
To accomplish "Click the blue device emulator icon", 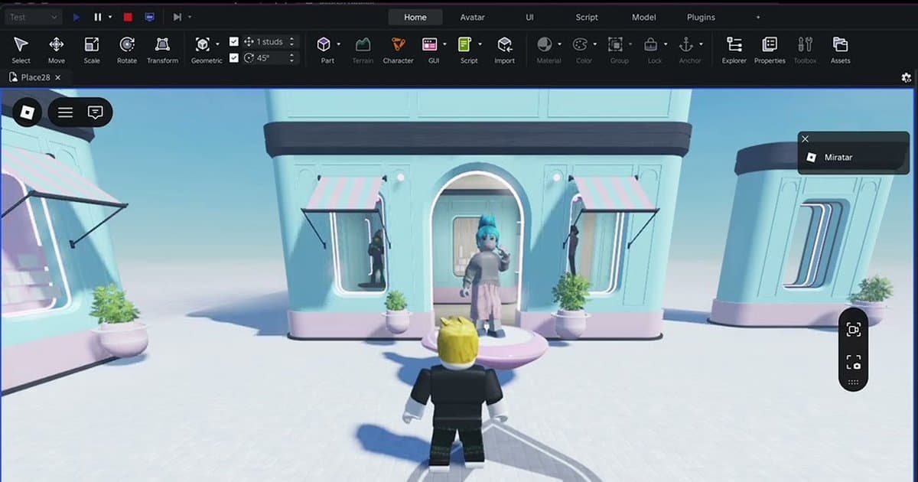I will (149, 17).
